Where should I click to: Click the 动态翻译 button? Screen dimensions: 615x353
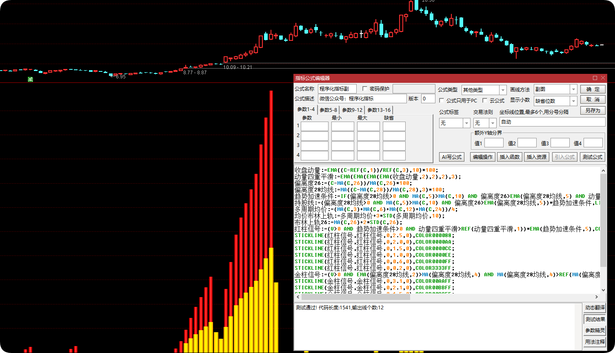click(x=595, y=308)
